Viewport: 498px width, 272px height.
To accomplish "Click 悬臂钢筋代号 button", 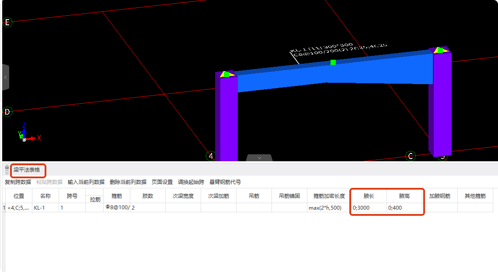I will point(225,182).
